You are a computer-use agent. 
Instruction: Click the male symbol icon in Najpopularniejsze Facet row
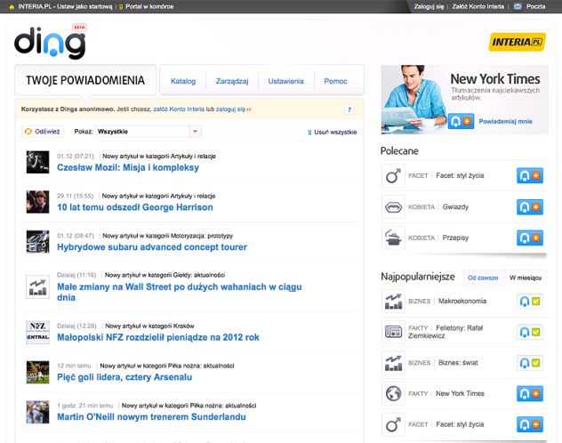coord(393,424)
